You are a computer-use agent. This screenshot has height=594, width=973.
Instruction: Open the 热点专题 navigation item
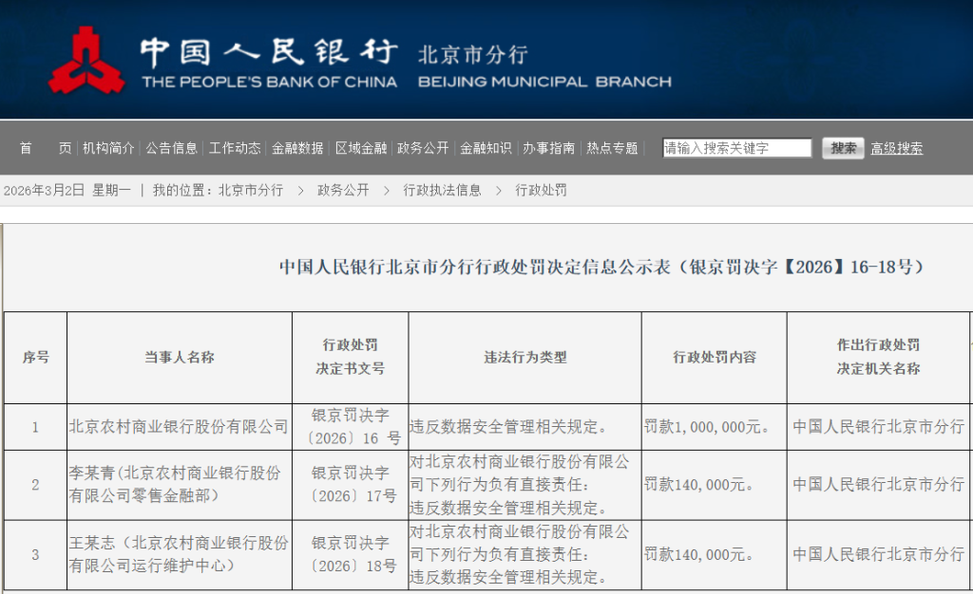point(612,148)
